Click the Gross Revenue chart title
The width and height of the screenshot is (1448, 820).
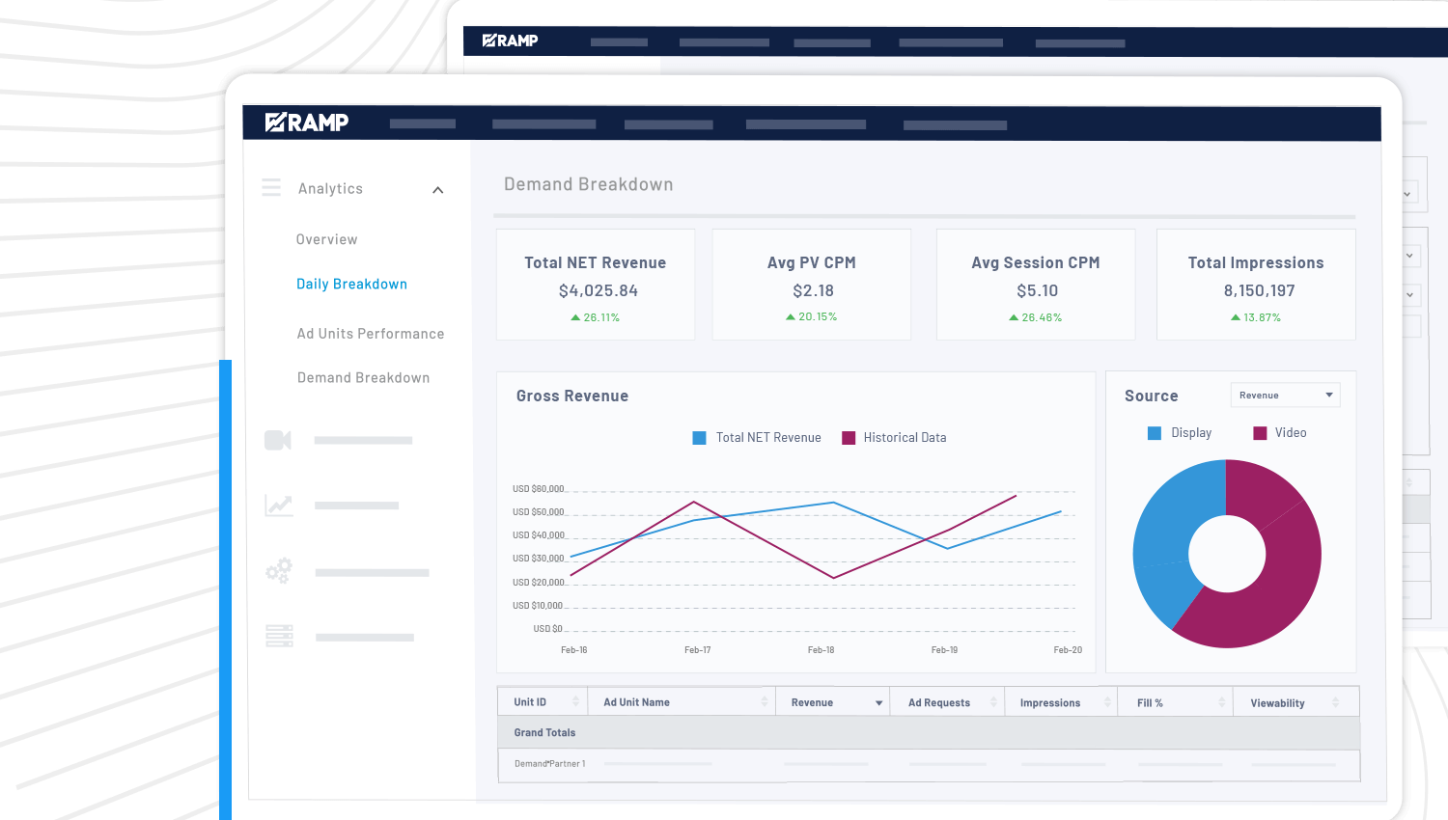[571, 396]
